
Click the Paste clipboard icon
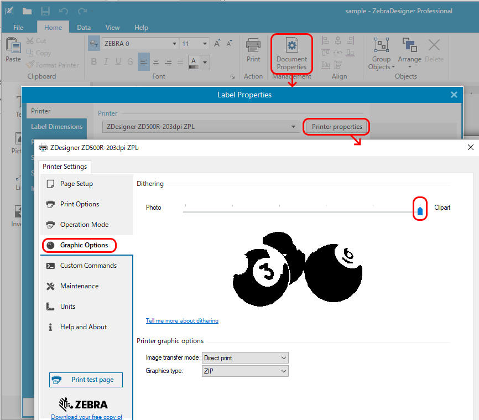tap(13, 50)
